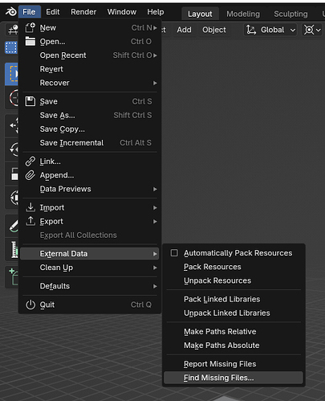This screenshot has width=325, height=401.
Task: Choose Revert from File menu
Action: [90, 69]
